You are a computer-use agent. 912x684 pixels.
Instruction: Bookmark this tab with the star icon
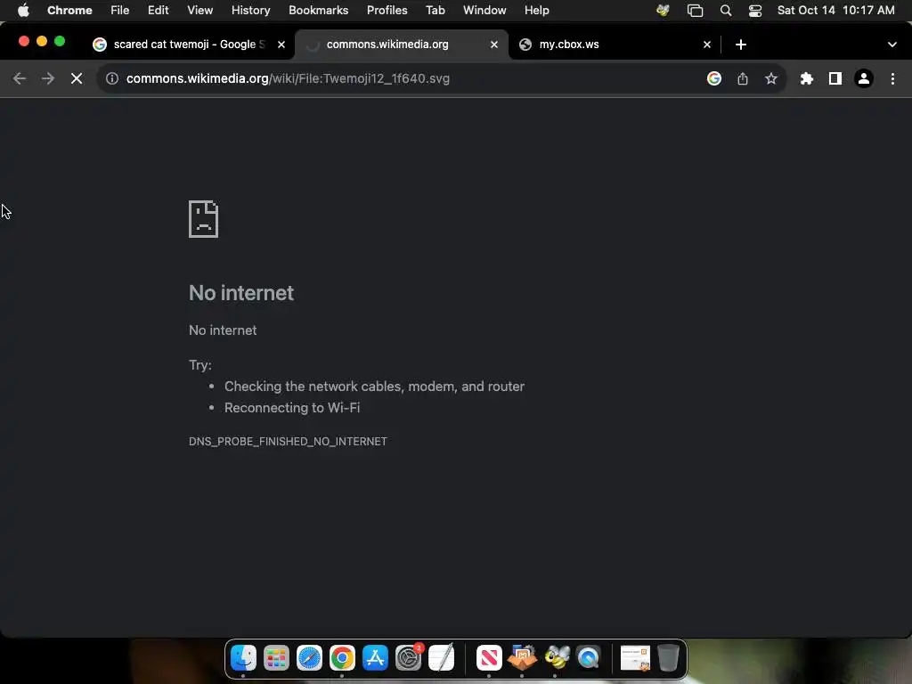click(771, 78)
